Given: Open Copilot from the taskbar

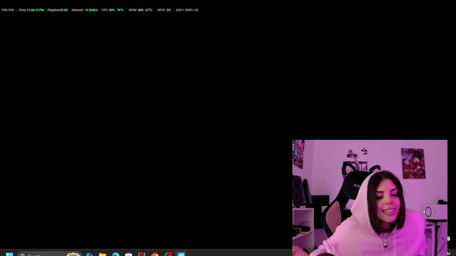Looking at the screenshot, I should (89, 254).
